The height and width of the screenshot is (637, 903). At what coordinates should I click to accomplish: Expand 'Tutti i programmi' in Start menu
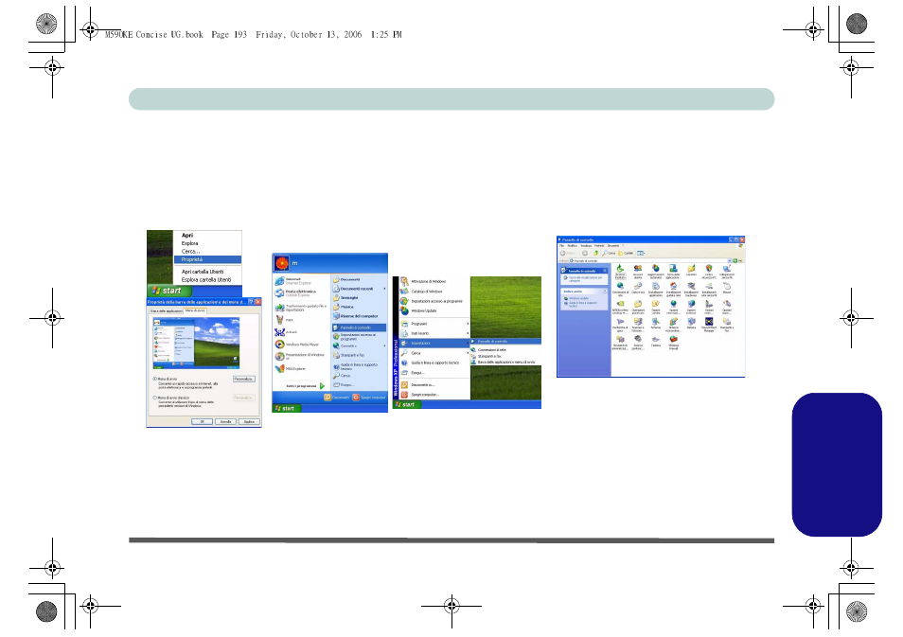(x=304, y=386)
